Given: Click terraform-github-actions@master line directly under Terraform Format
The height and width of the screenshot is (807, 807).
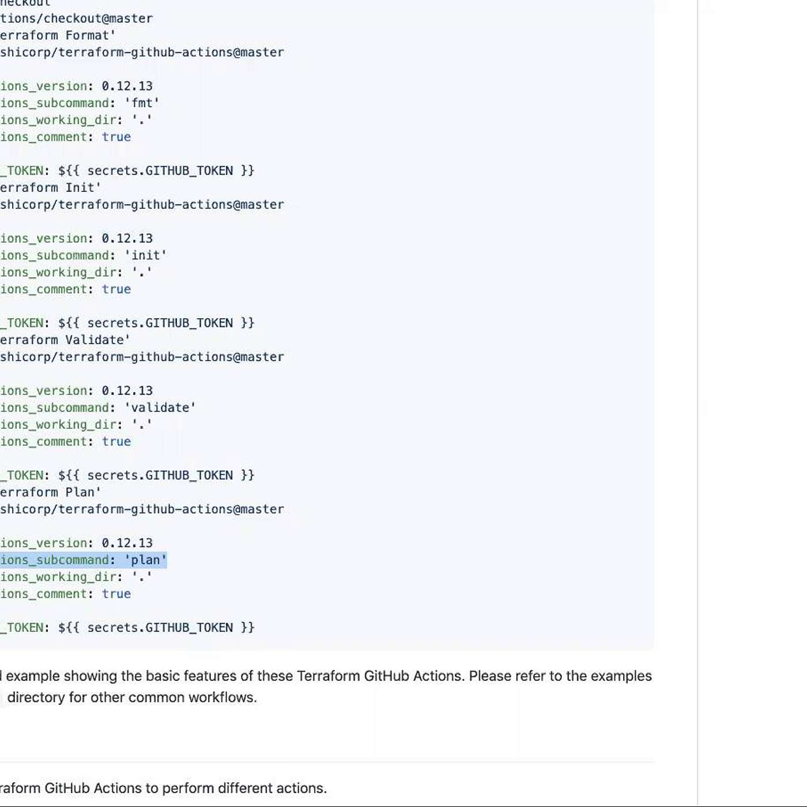Looking at the screenshot, I should click(x=142, y=52).
